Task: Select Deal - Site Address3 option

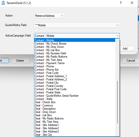Action: [75, 131]
